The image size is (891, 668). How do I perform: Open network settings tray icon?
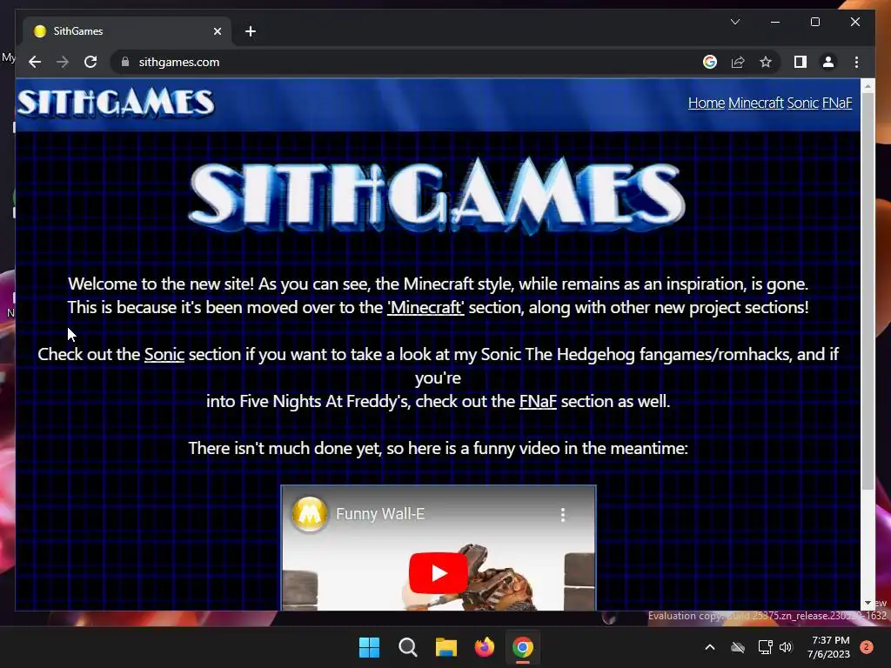[765, 647]
